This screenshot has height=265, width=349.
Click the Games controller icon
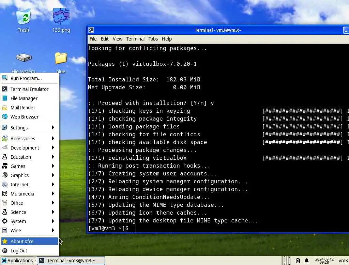pos(5,166)
